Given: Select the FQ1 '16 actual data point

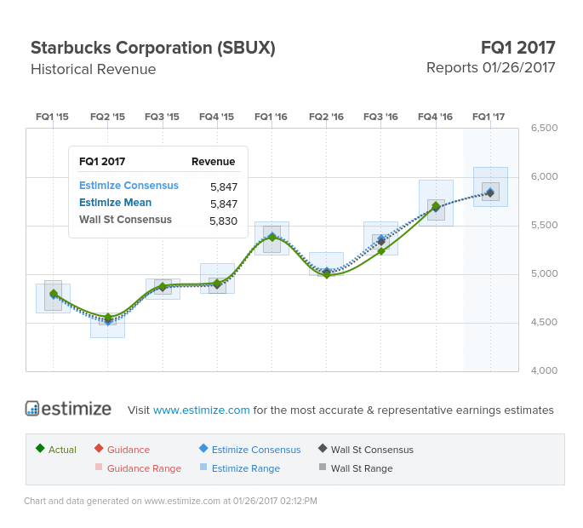Looking at the screenshot, I should 272,238.
